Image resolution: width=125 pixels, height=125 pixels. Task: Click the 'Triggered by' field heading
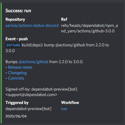coord(17,103)
